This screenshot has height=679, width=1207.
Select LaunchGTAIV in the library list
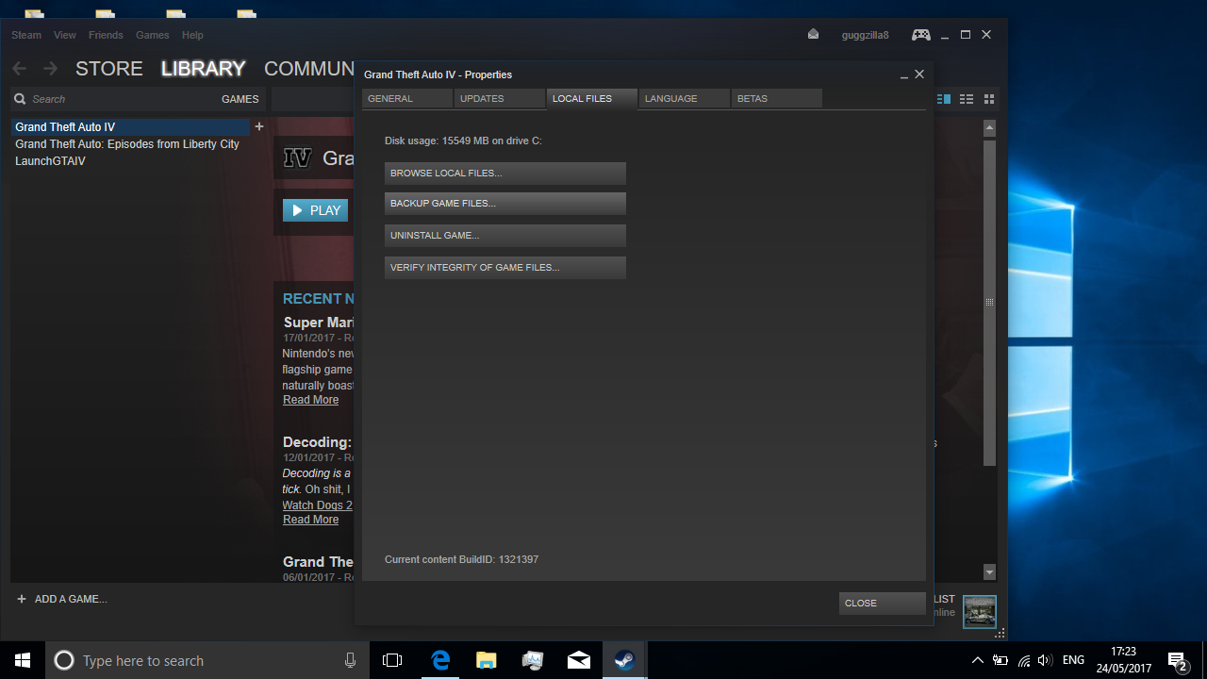(50, 161)
